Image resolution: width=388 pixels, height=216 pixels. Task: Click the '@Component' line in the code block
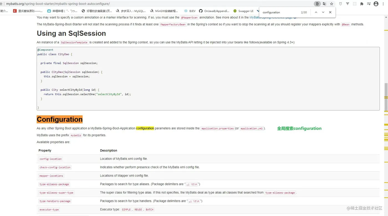(45, 50)
